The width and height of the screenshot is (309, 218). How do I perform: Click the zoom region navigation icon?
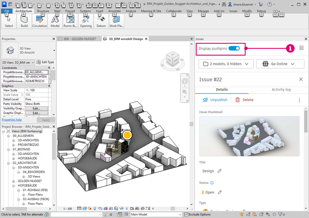pos(185,92)
